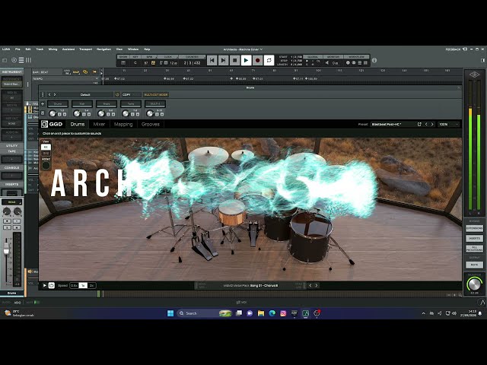Click the MUTE button in monitor section

tap(474, 265)
